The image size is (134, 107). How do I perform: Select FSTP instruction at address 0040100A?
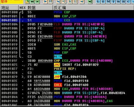tap(79, 29)
